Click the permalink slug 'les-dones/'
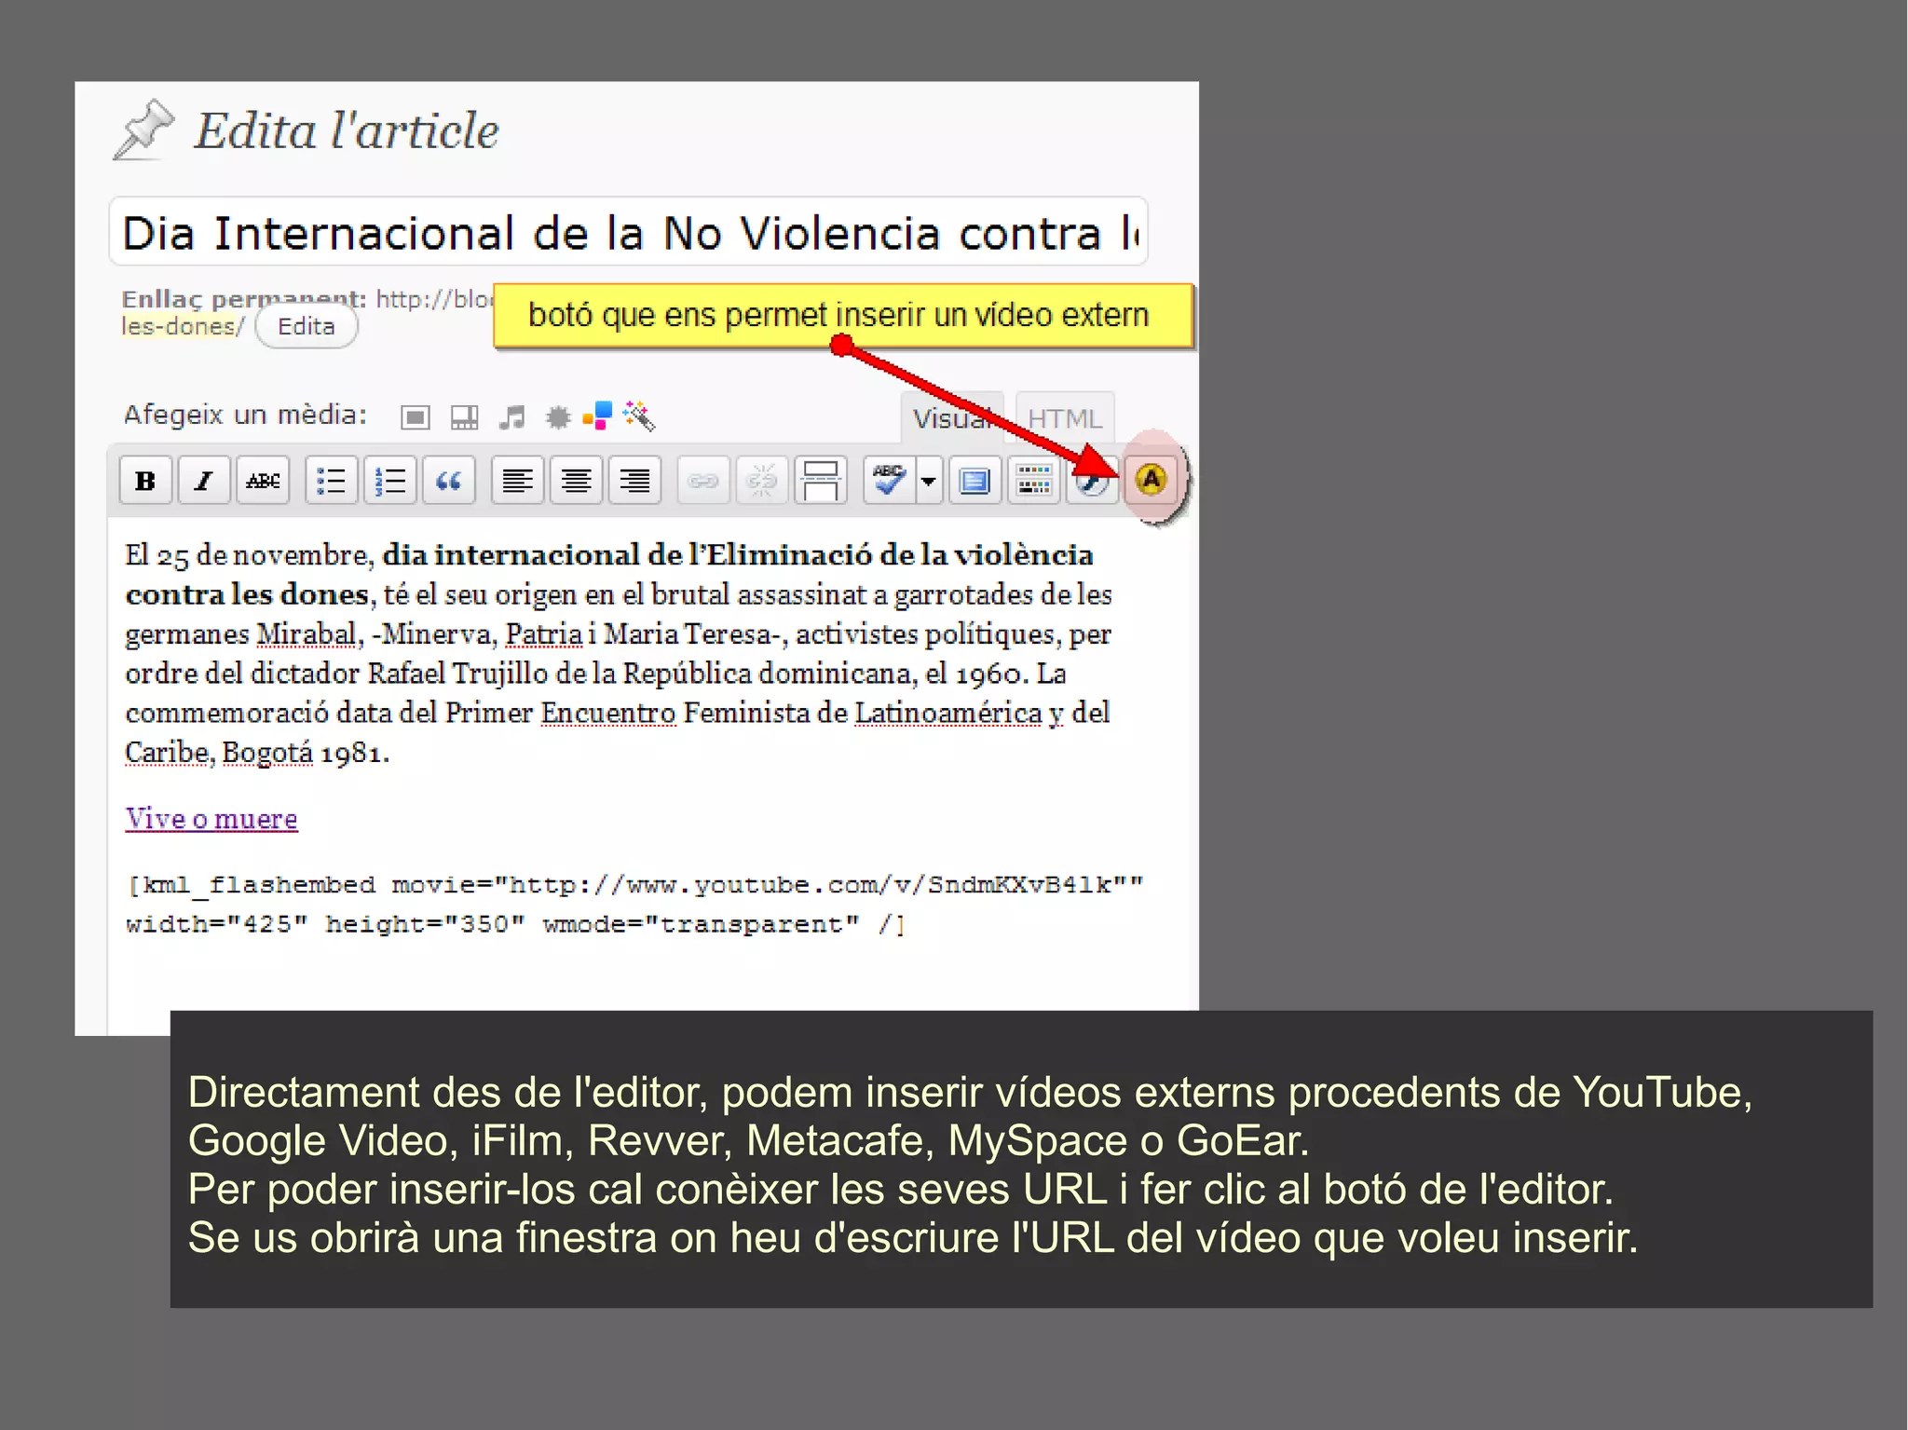Viewport: 1908px width, 1430px height. coord(183,327)
